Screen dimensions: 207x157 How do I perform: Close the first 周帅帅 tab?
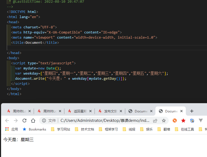click(30, 111)
